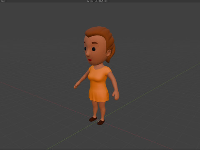Open the Object menu in the viewport header

(3, 1)
